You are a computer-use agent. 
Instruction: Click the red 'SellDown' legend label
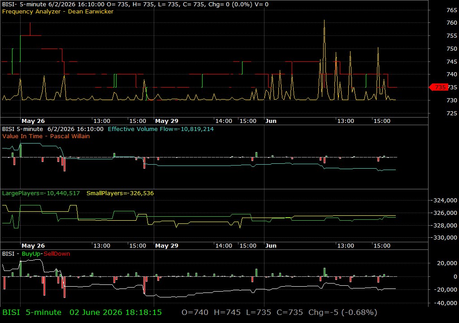tap(57, 254)
